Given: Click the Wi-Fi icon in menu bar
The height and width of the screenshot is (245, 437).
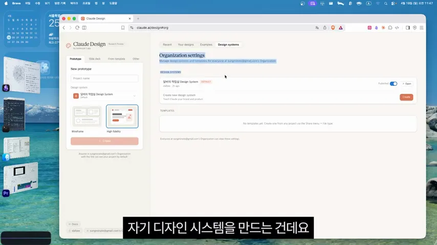Looking at the screenshot, I should 378,4.
